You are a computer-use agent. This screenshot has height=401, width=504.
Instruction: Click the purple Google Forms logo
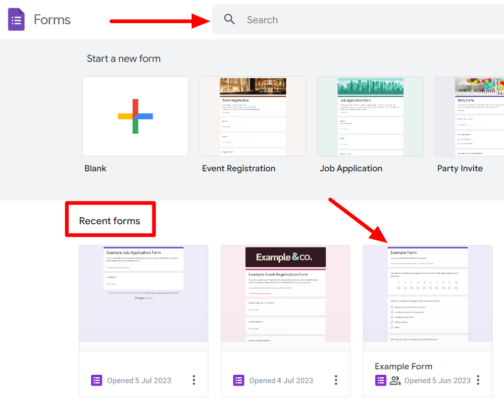pyautogui.click(x=16, y=19)
